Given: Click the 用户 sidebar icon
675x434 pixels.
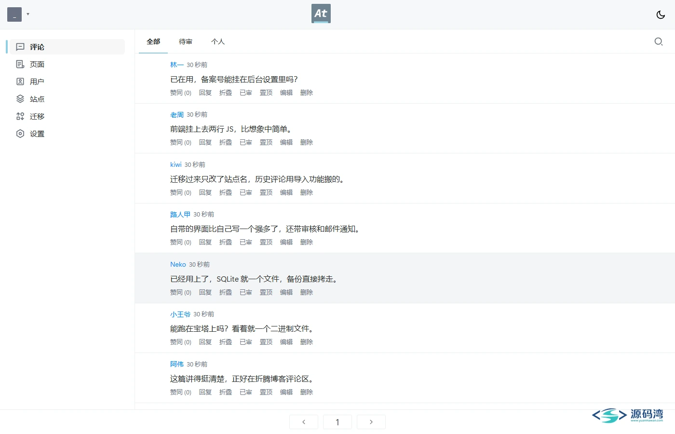Looking at the screenshot, I should pyautogui.click(x=20, y=81).
